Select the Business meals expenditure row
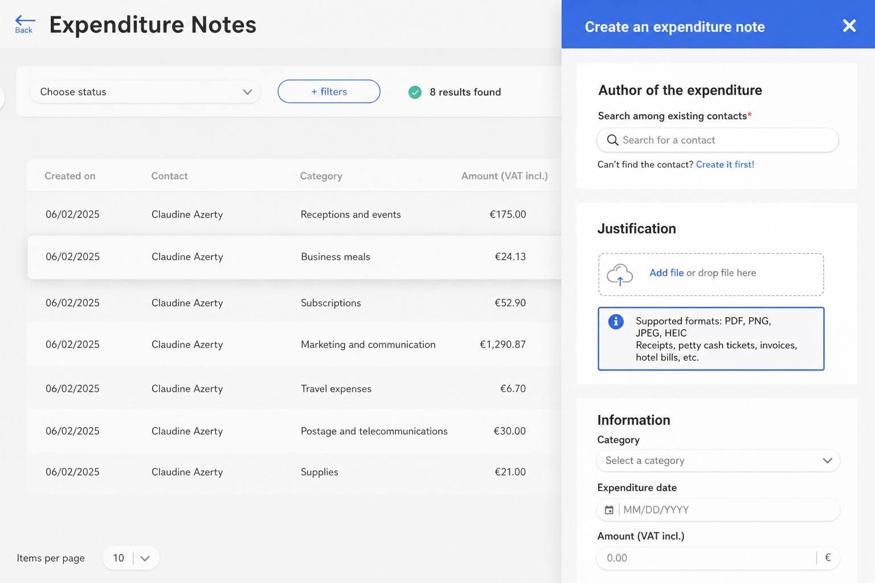This screenshot has height=583, width=875. click(295, 257)
